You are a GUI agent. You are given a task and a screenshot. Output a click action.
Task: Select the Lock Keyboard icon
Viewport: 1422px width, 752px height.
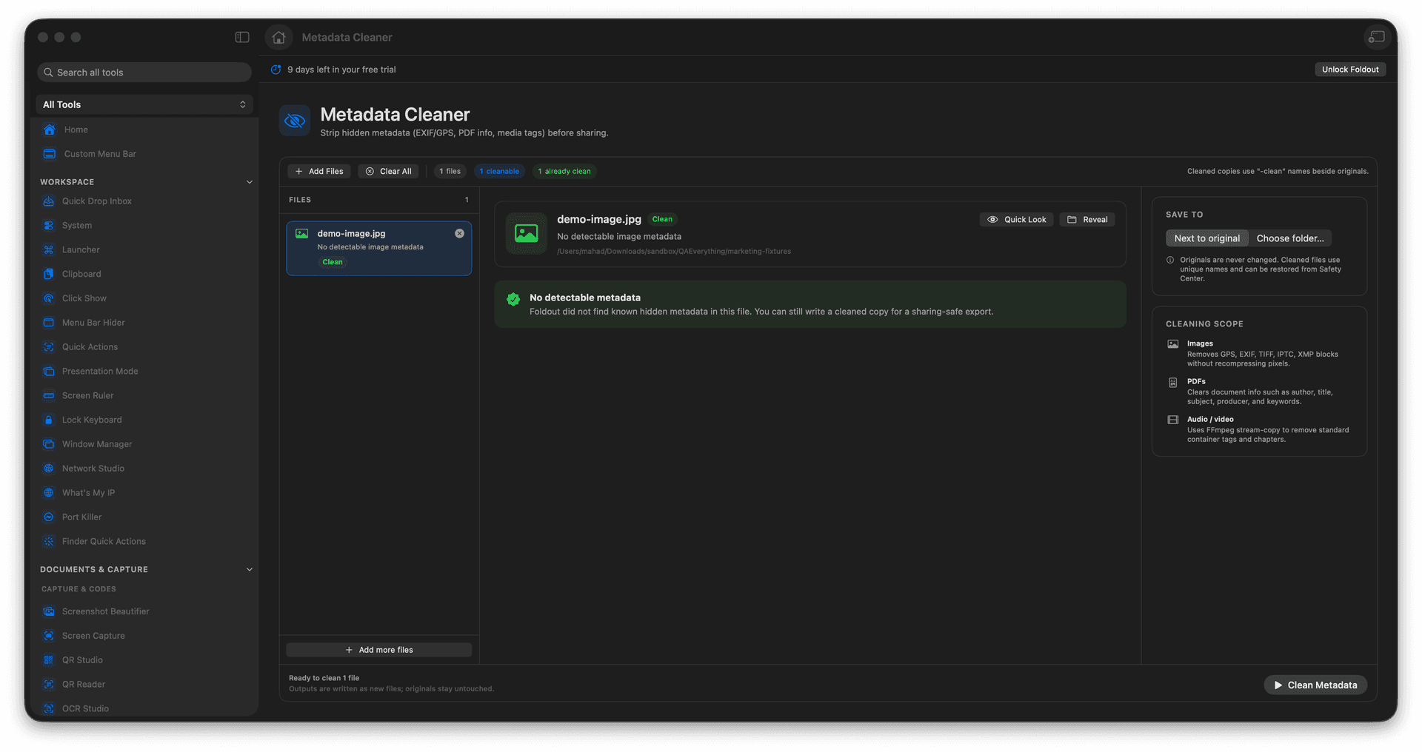[49, 420]
